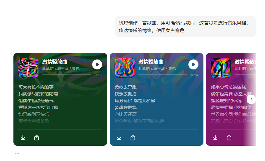The image size is (265, 161).
Task: Click lyric 我就像只旋转的陀螺
Action: click(38, 94)
